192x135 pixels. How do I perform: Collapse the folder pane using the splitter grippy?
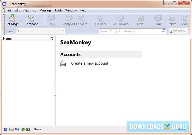tap(55, 81)
